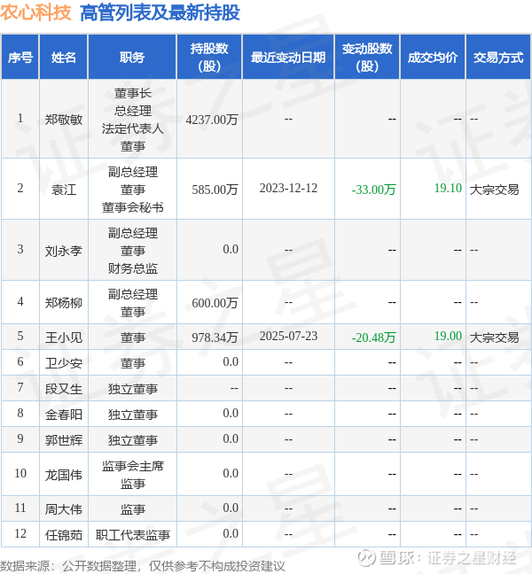The image size is (532, 574).
Task: Click the 0.0 holding in 刘永孝's row
Action: [x=231, y=249]
